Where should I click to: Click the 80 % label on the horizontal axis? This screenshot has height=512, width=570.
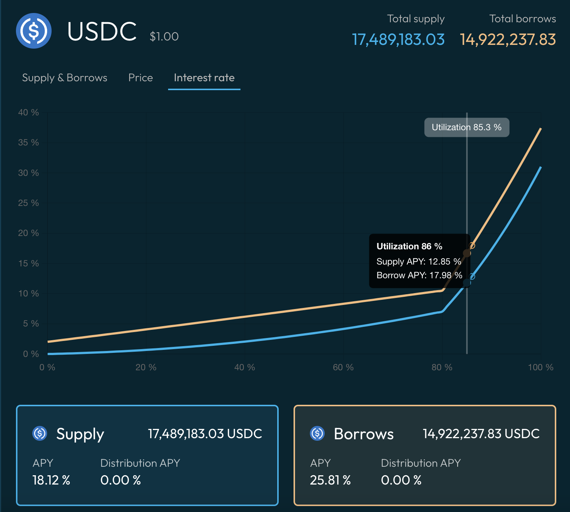coord(442,367)
